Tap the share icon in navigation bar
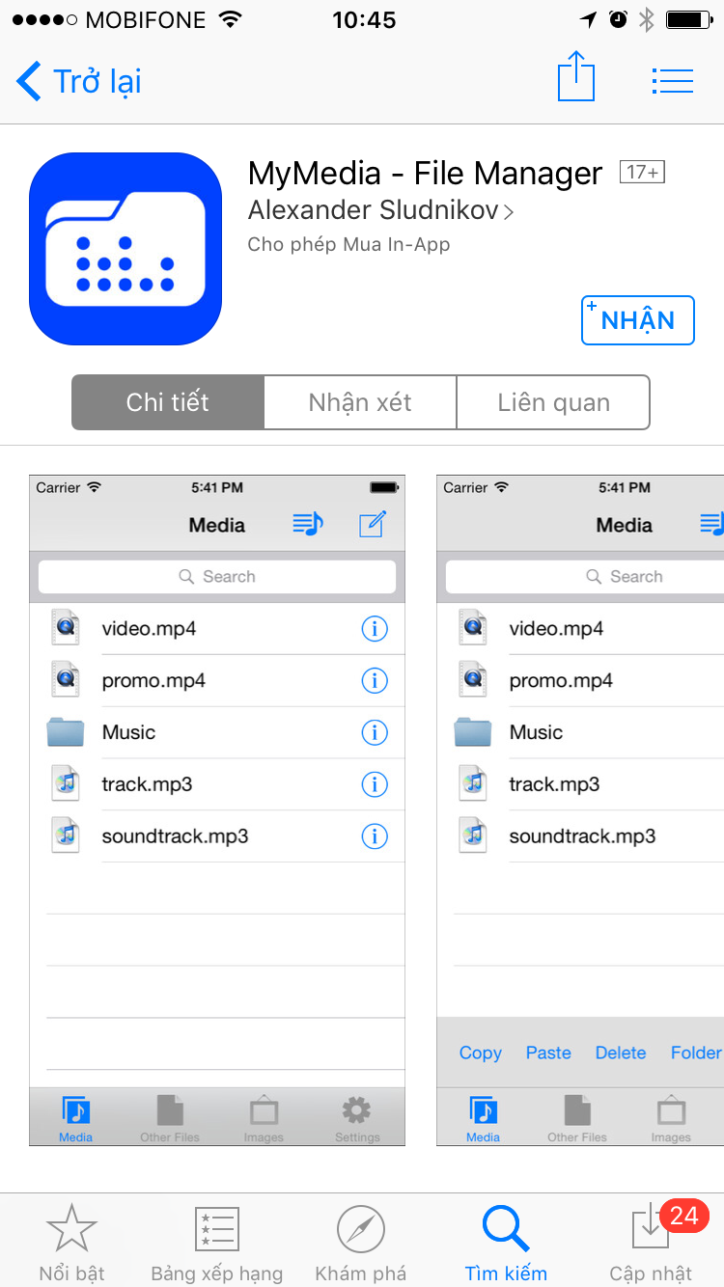 coord(576,76)
